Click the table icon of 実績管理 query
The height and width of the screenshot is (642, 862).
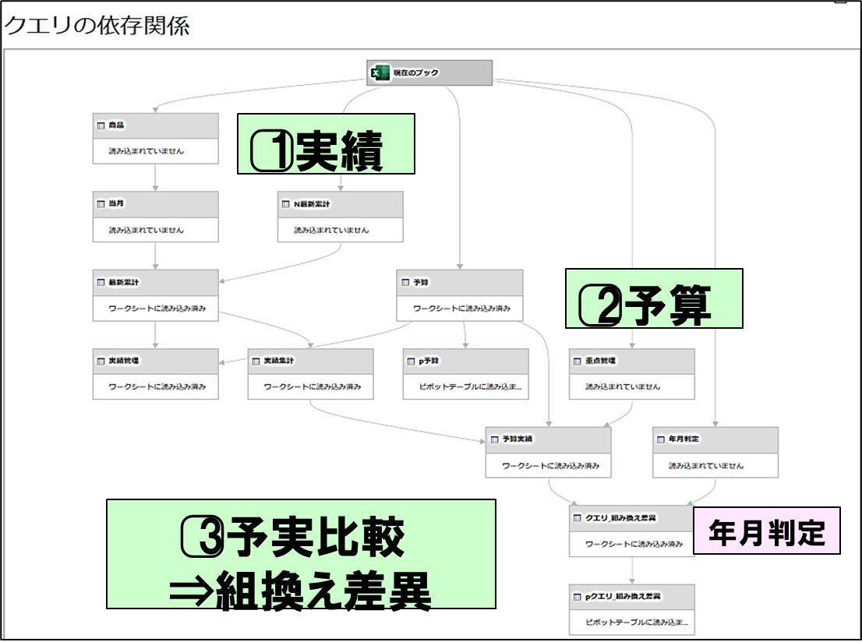tap(101, 362)
